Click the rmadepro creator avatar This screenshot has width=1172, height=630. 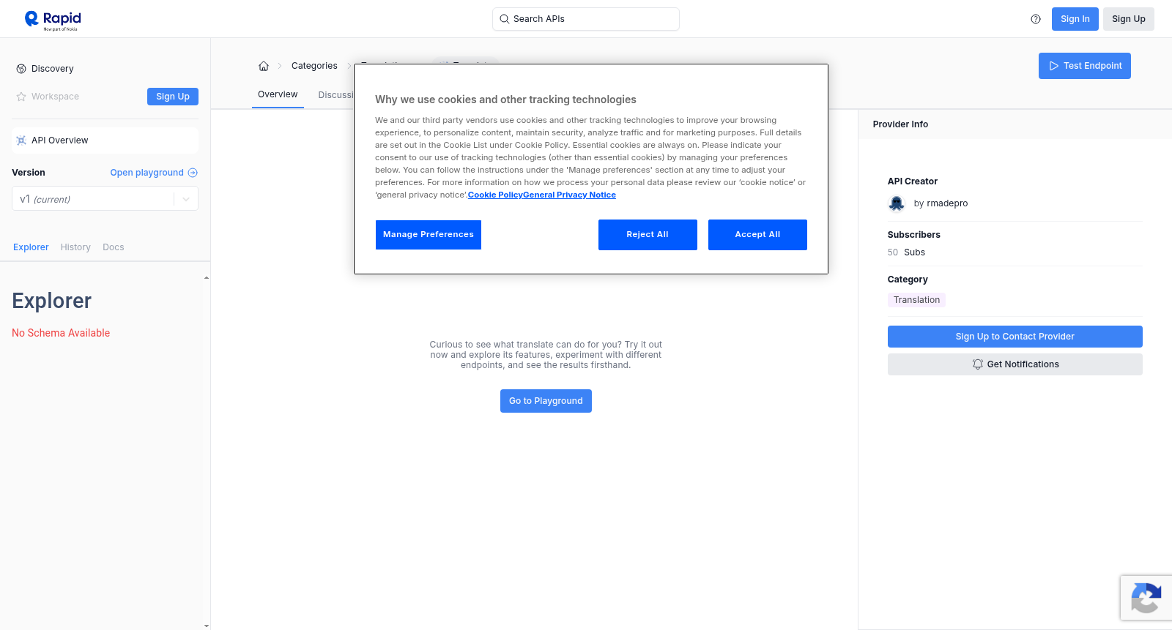[x=897, y=203]
